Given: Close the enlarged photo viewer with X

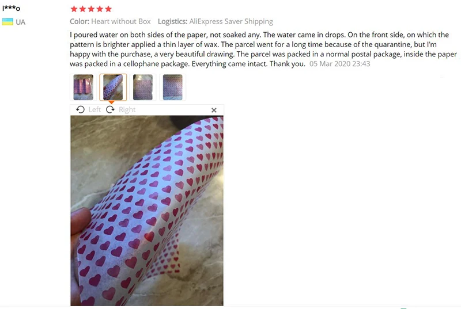Looking at the screenshot, I should [x=214, y=110].
